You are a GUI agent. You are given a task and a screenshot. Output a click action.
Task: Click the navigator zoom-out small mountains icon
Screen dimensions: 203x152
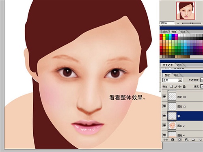click(178, 24)
